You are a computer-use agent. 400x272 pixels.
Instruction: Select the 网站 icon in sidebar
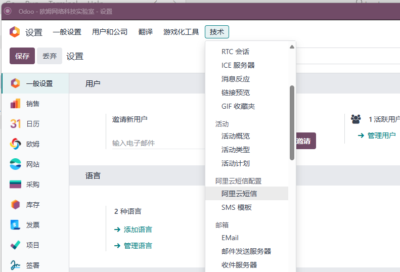click(15, 164)
